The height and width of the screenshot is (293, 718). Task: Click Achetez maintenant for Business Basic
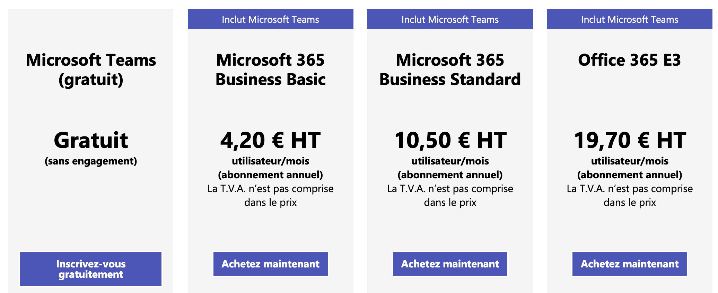(x=270, y=264)
